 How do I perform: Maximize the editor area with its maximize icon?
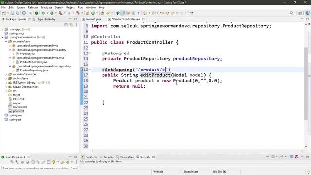(307, 19)
